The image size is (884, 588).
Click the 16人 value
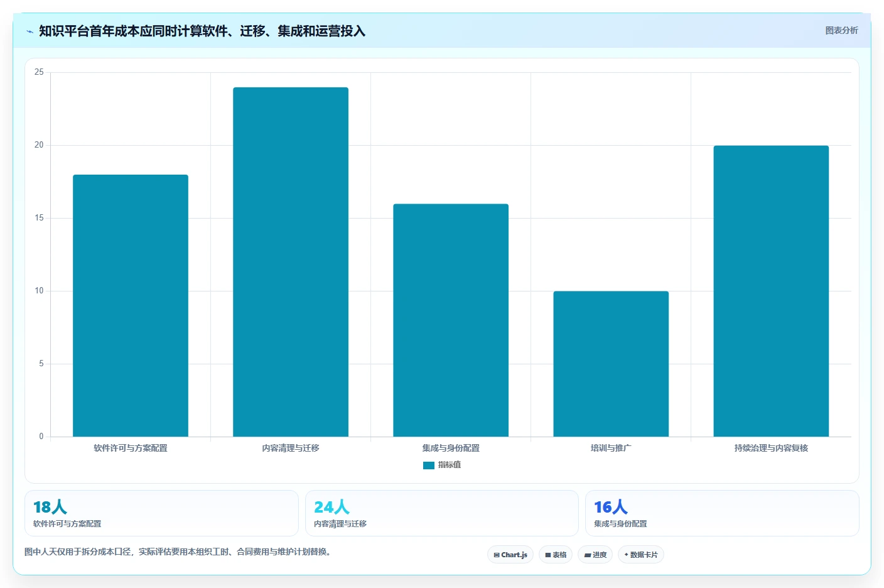611,507
